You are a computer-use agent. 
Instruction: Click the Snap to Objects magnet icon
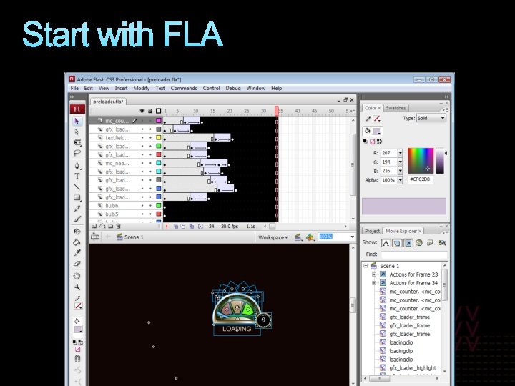[x=77, y=358]
